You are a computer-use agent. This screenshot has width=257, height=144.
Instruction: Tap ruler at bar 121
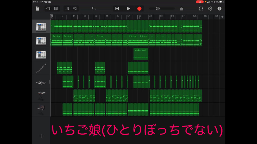coord(216,16)
